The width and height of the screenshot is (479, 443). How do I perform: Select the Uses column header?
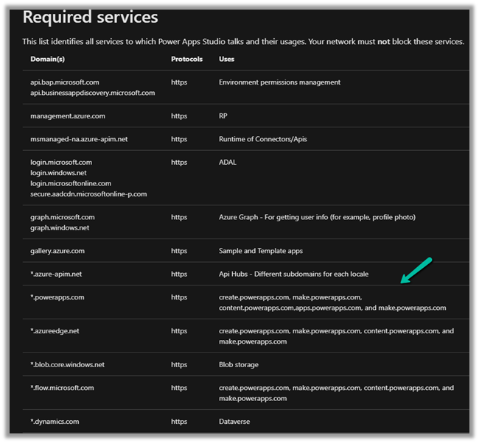click(227, 58)
